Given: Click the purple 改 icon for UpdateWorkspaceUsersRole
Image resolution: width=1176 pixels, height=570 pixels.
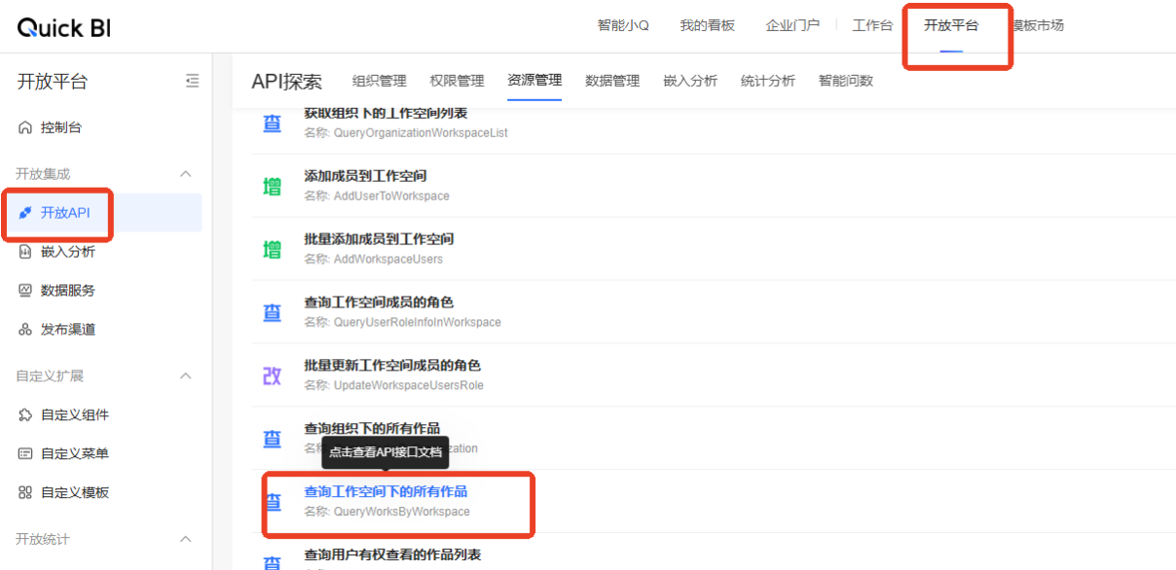Looking at the screenshot, I should [273, 375].
